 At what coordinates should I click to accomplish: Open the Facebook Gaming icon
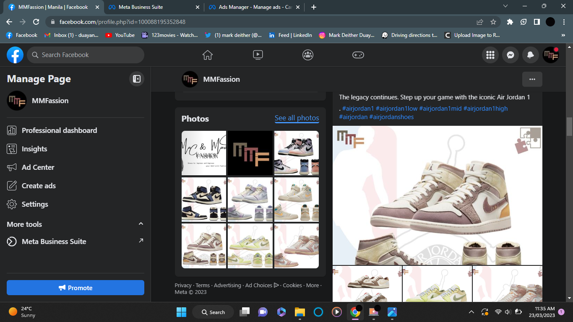pos(358,55)
